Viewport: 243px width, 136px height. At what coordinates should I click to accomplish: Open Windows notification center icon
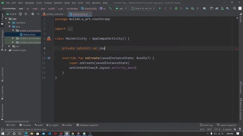(x=238, y=133)
